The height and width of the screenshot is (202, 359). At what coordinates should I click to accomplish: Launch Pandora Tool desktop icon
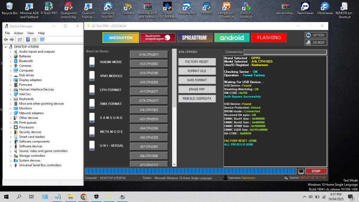[x=187, y=8]
